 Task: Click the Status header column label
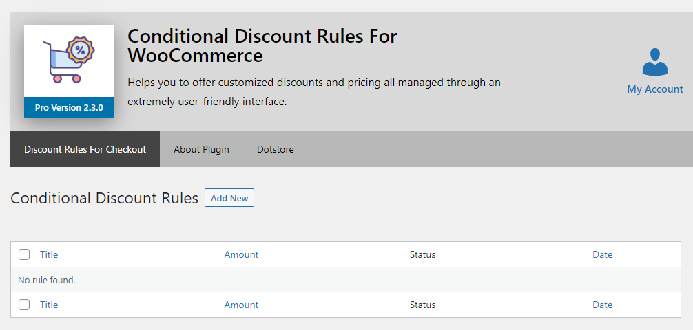tap(422, 254)
